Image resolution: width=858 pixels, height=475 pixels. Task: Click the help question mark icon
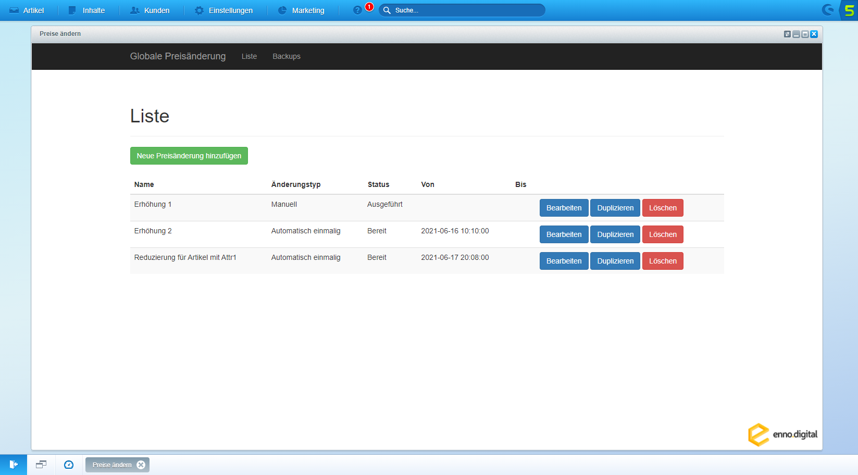[357, 10]
